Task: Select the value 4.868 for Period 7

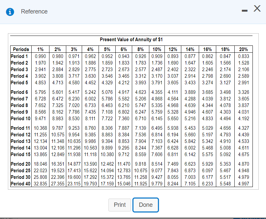Action: pos(157,98)
